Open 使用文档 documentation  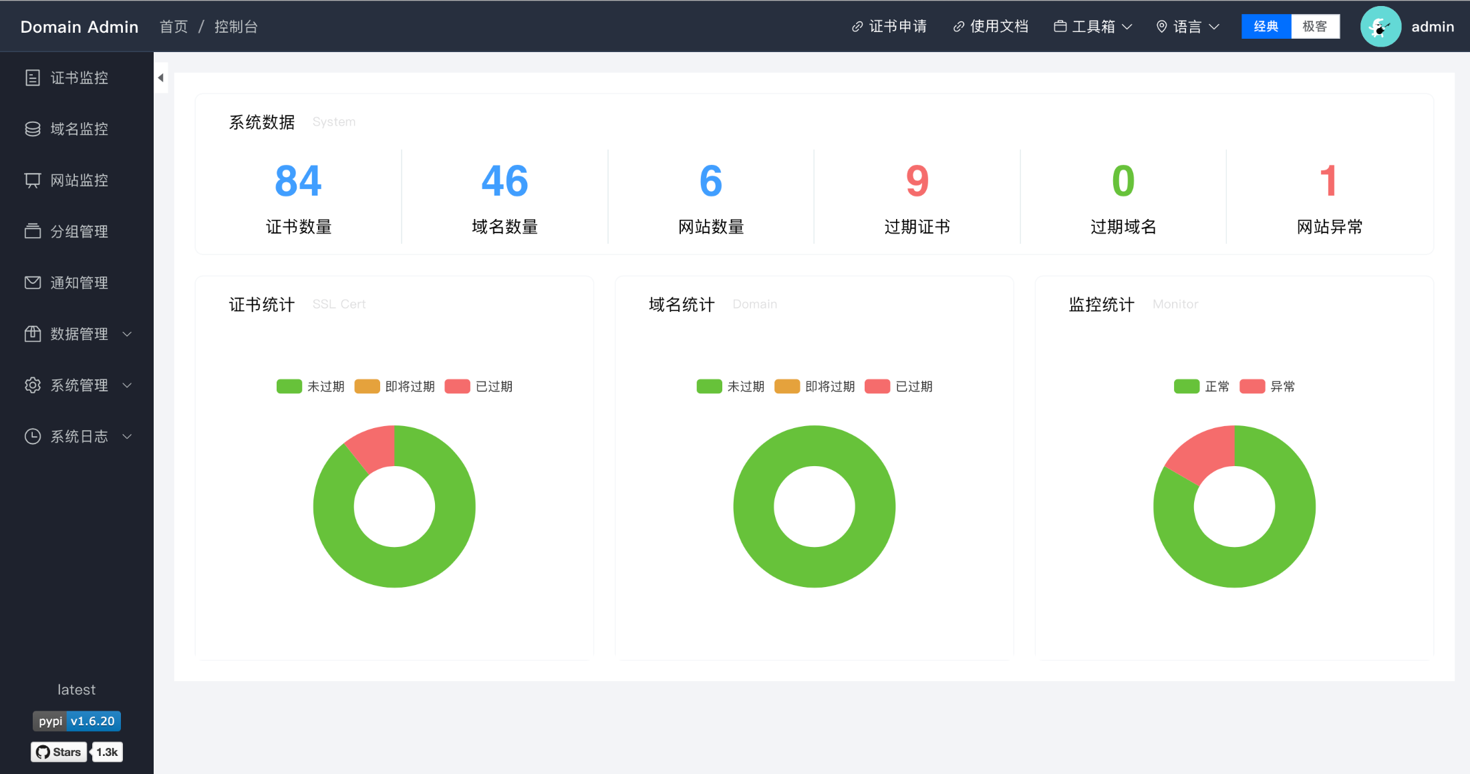[x=990, y=26]
